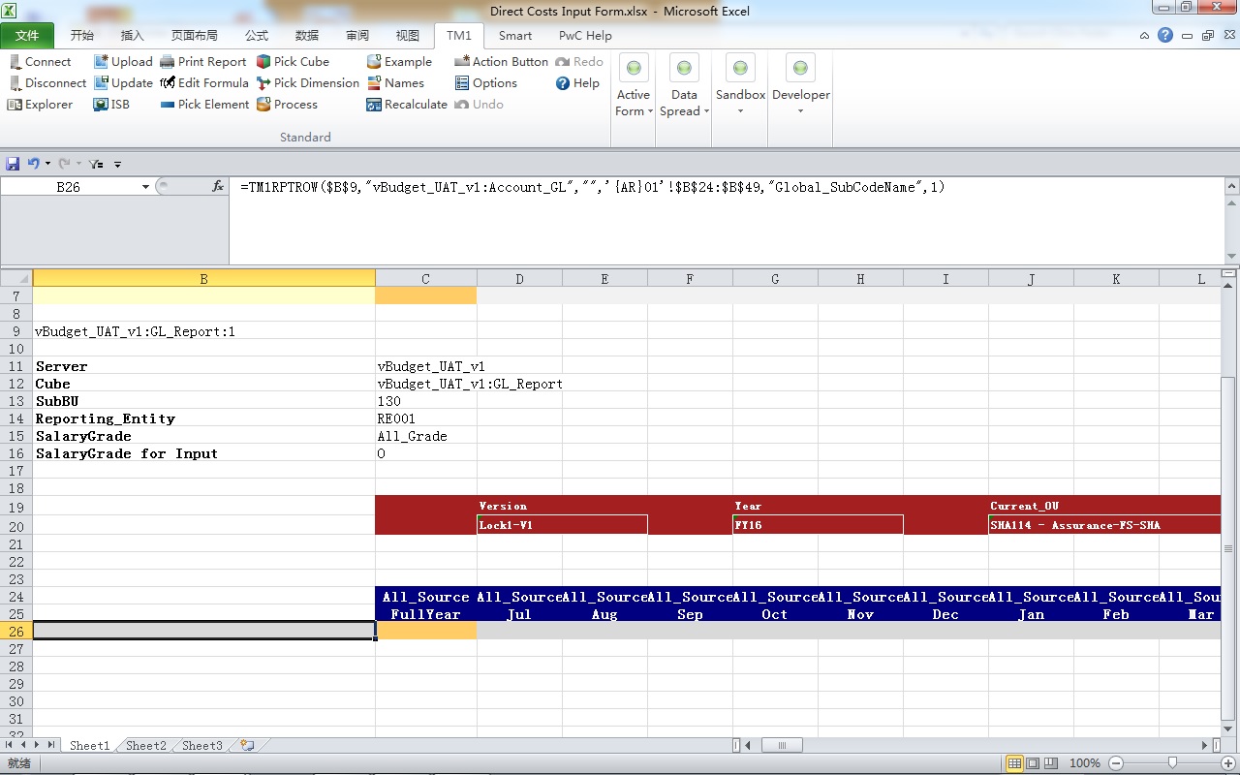Viewport: 1240px width, 775px height.
Task: Switch to the Smart ribbon tab
Action: click(x=515, y=35)
